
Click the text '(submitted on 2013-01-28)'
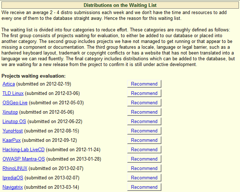73,159
